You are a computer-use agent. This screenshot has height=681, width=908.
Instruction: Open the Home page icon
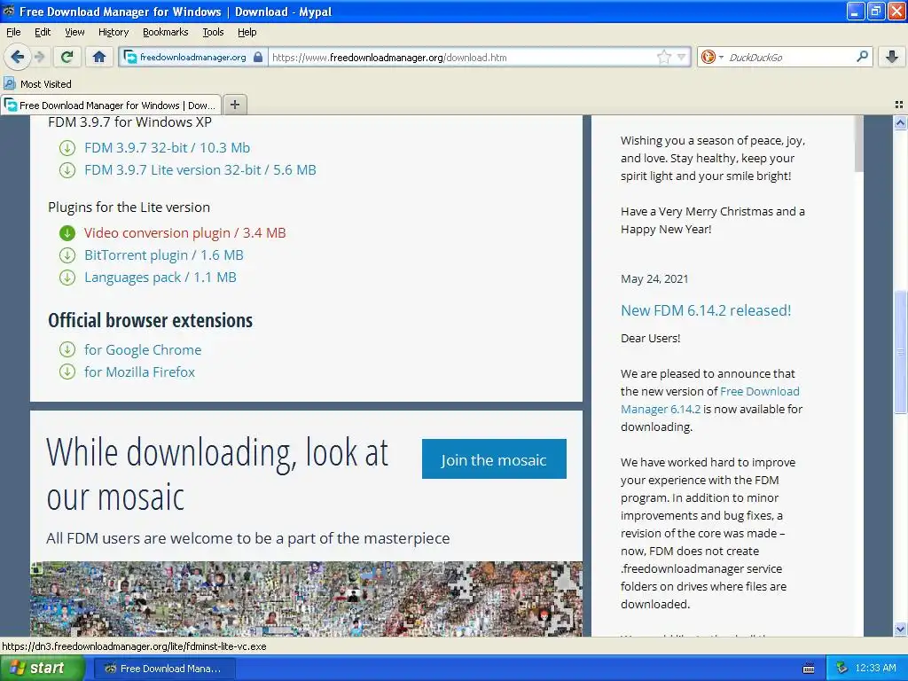coord(99,57)
